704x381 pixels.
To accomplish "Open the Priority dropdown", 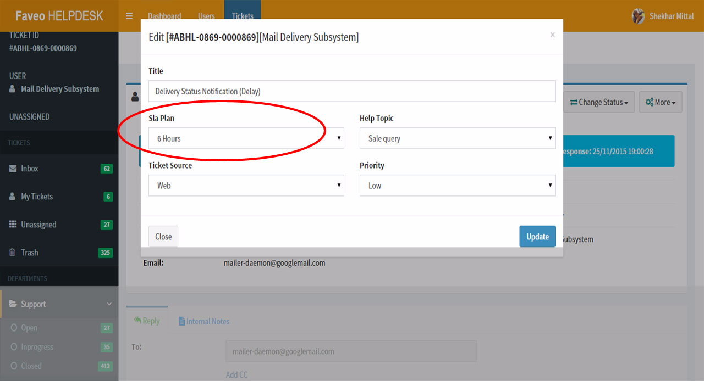I will click(457, 186).
